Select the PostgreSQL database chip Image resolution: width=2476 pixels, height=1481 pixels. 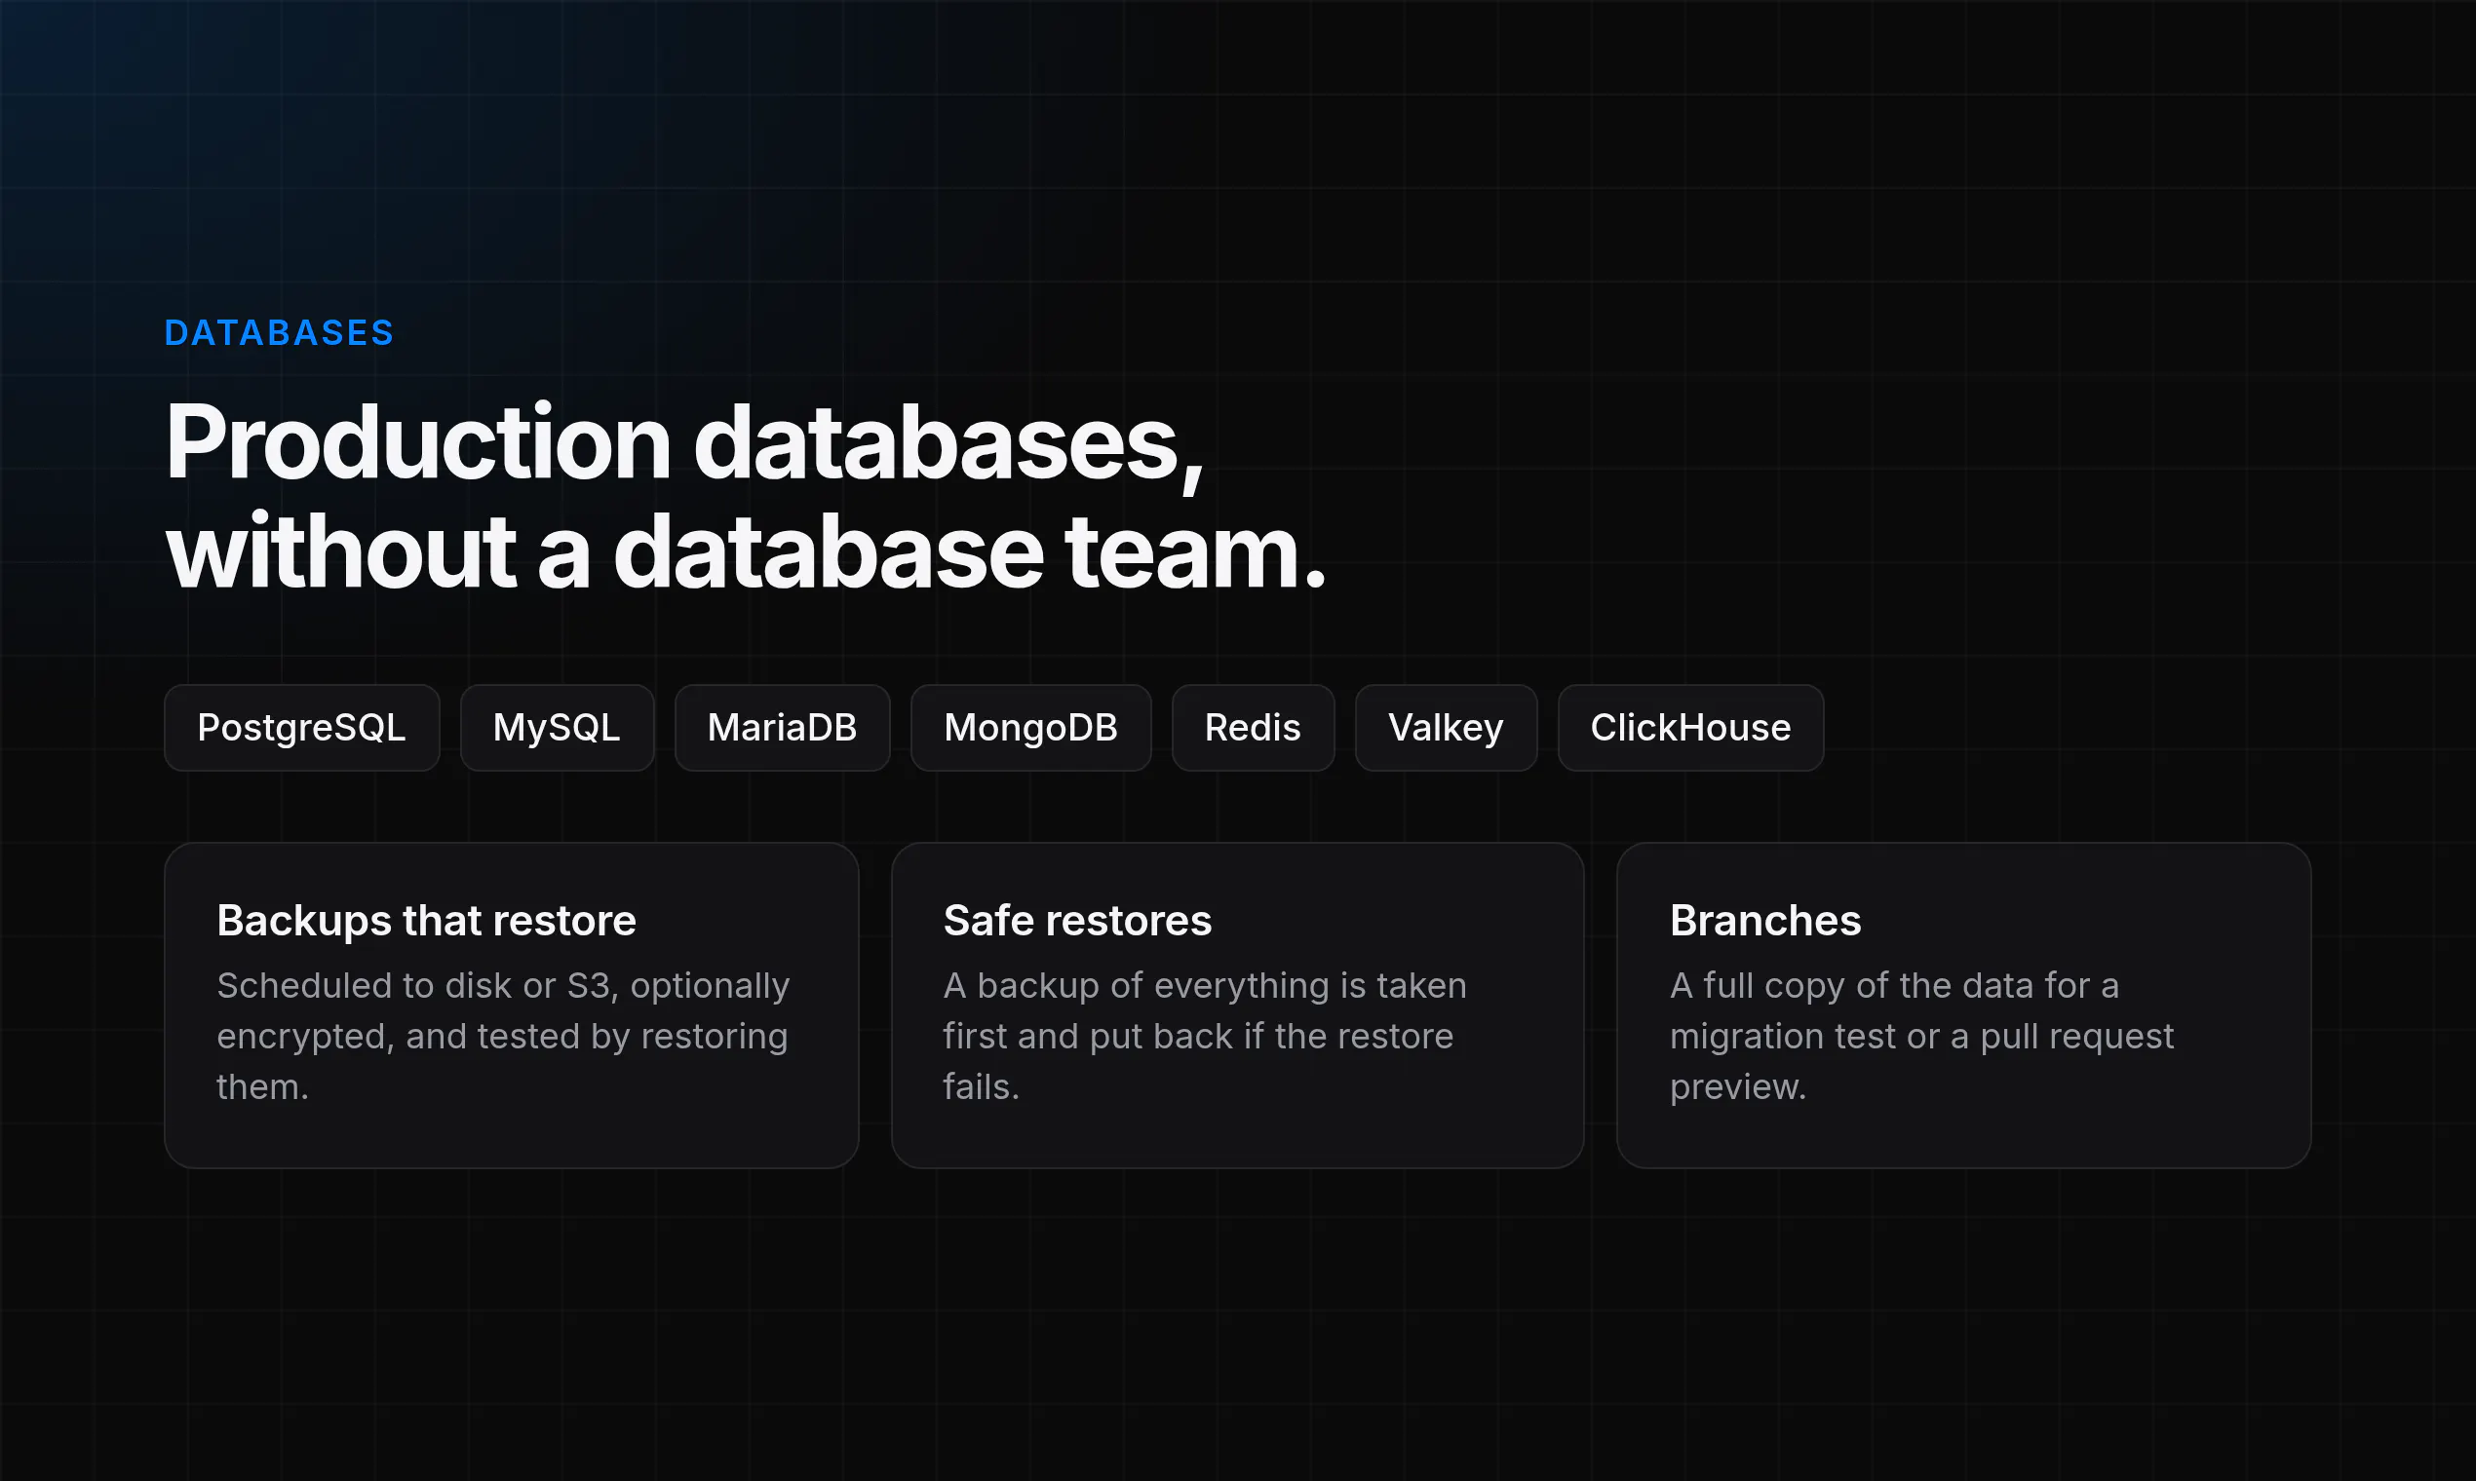tap(301, 728)
